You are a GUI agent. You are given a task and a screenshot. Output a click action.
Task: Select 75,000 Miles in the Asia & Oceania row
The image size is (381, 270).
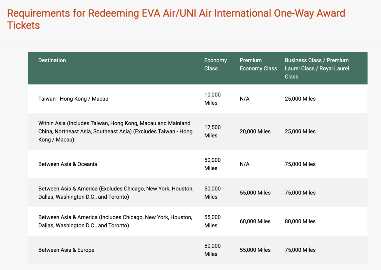click(300, 164)
